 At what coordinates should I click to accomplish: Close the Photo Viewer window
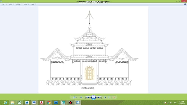(x=184, y=1)
